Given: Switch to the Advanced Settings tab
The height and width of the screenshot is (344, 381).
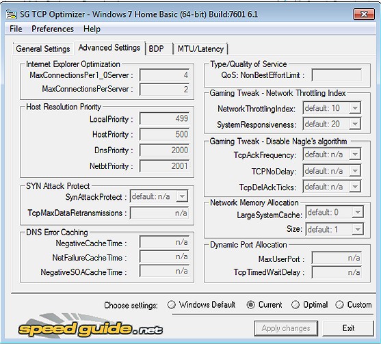Looking at the screenshot, I should tap(109, 48).
